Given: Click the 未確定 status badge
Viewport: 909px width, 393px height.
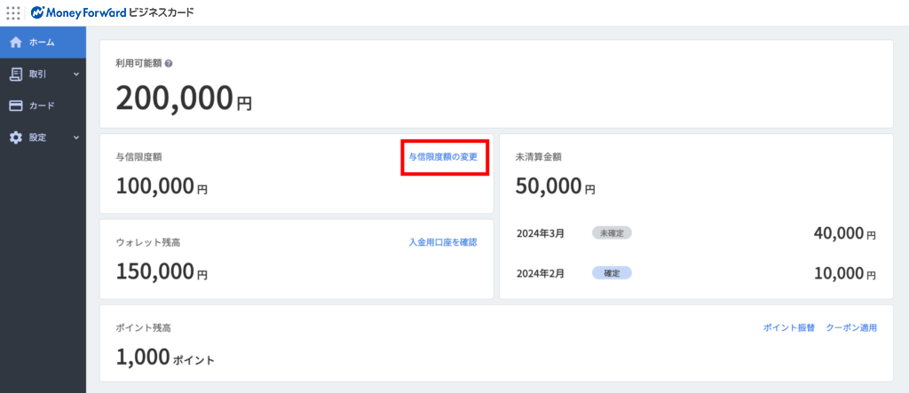Looking at the screenshot, I should click(612, 232).
